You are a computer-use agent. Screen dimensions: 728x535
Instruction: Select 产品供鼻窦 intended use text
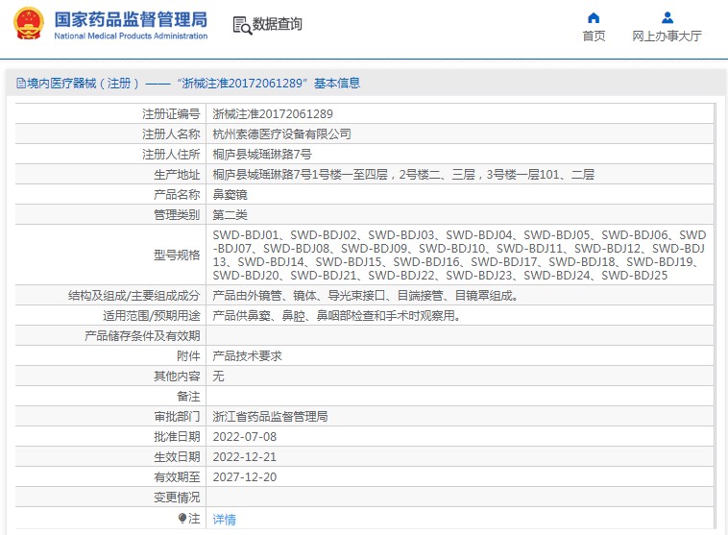(337, 316)
